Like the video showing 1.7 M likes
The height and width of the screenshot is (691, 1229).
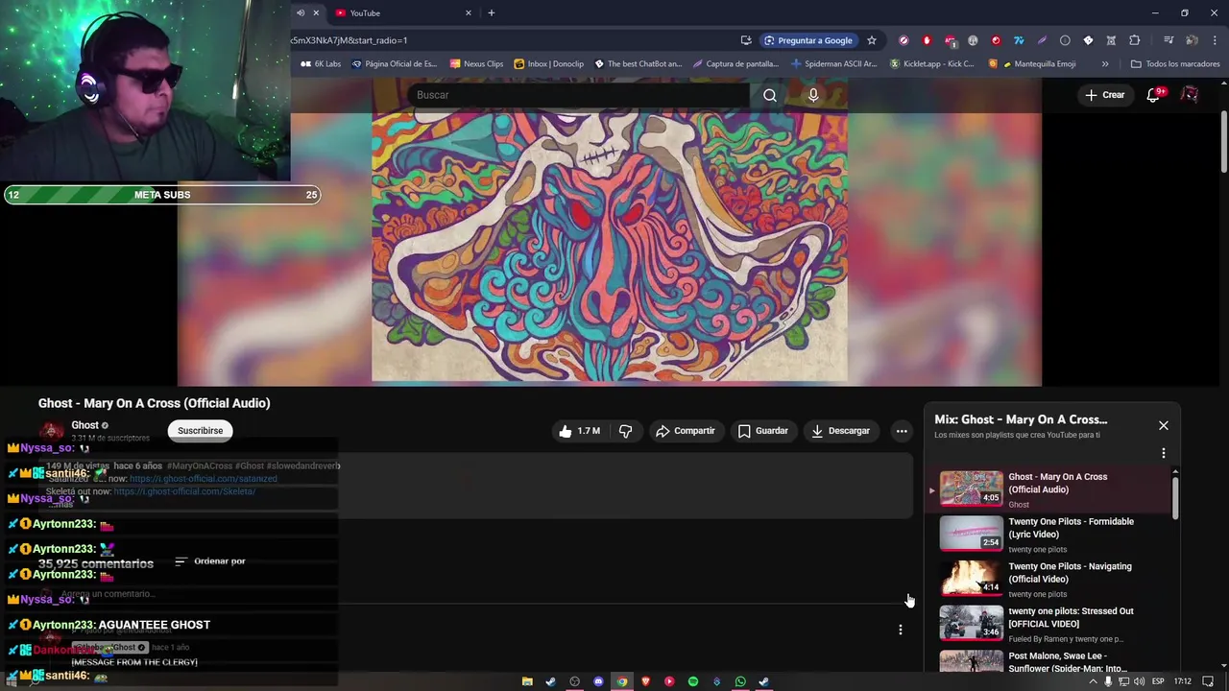tap(579, 431)
